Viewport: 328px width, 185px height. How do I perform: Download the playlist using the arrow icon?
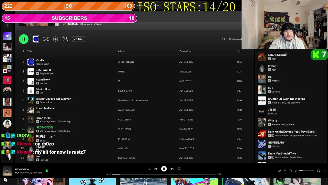click(x=55, y=39)
